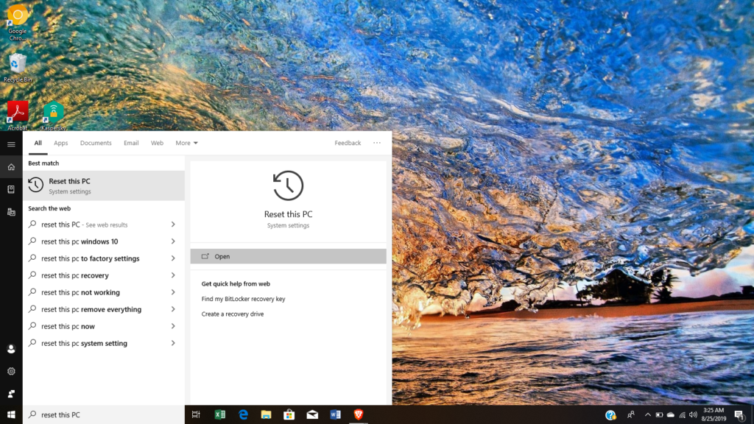Select the Acrobat desktop shortcut
This screenshot has height=424, width=754.
[x=18, y=116]
